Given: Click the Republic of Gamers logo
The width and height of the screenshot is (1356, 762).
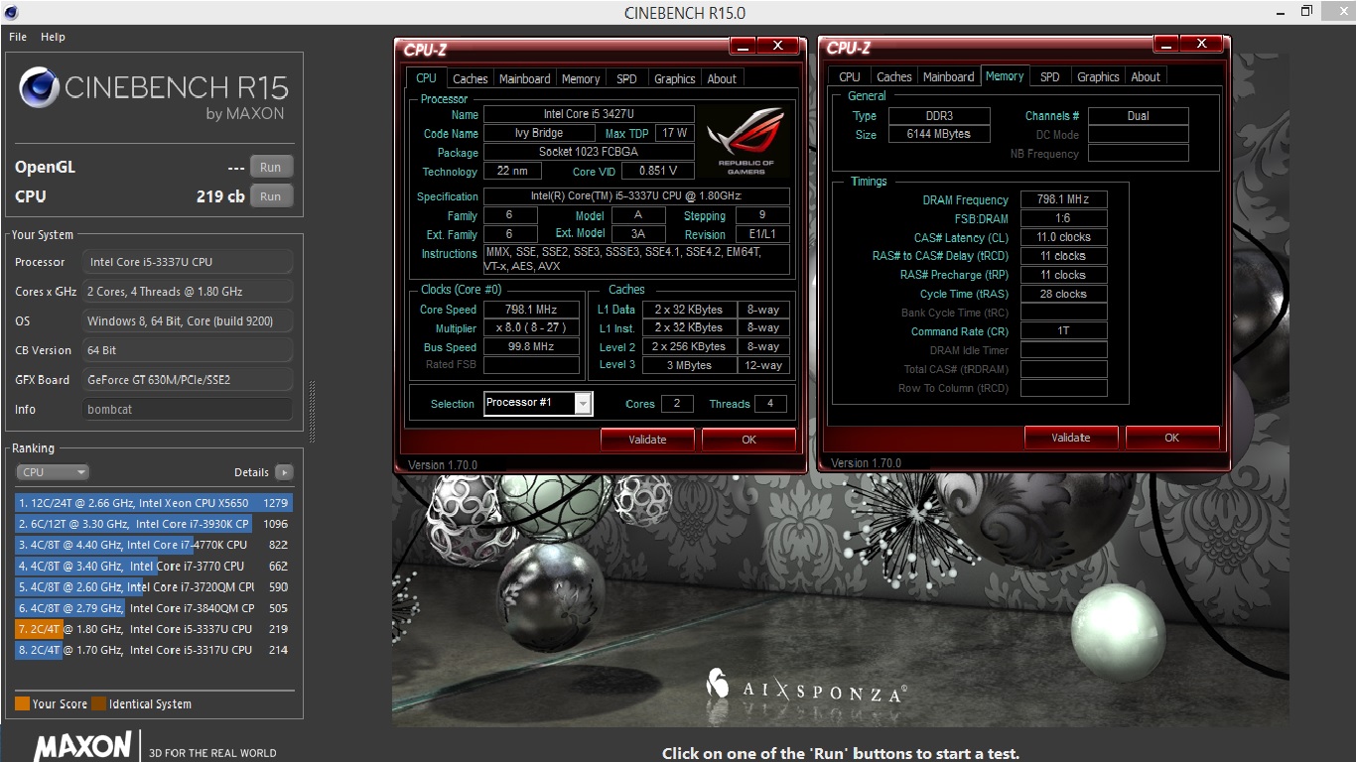Looking at the screenshot, I should pos(745,141).
